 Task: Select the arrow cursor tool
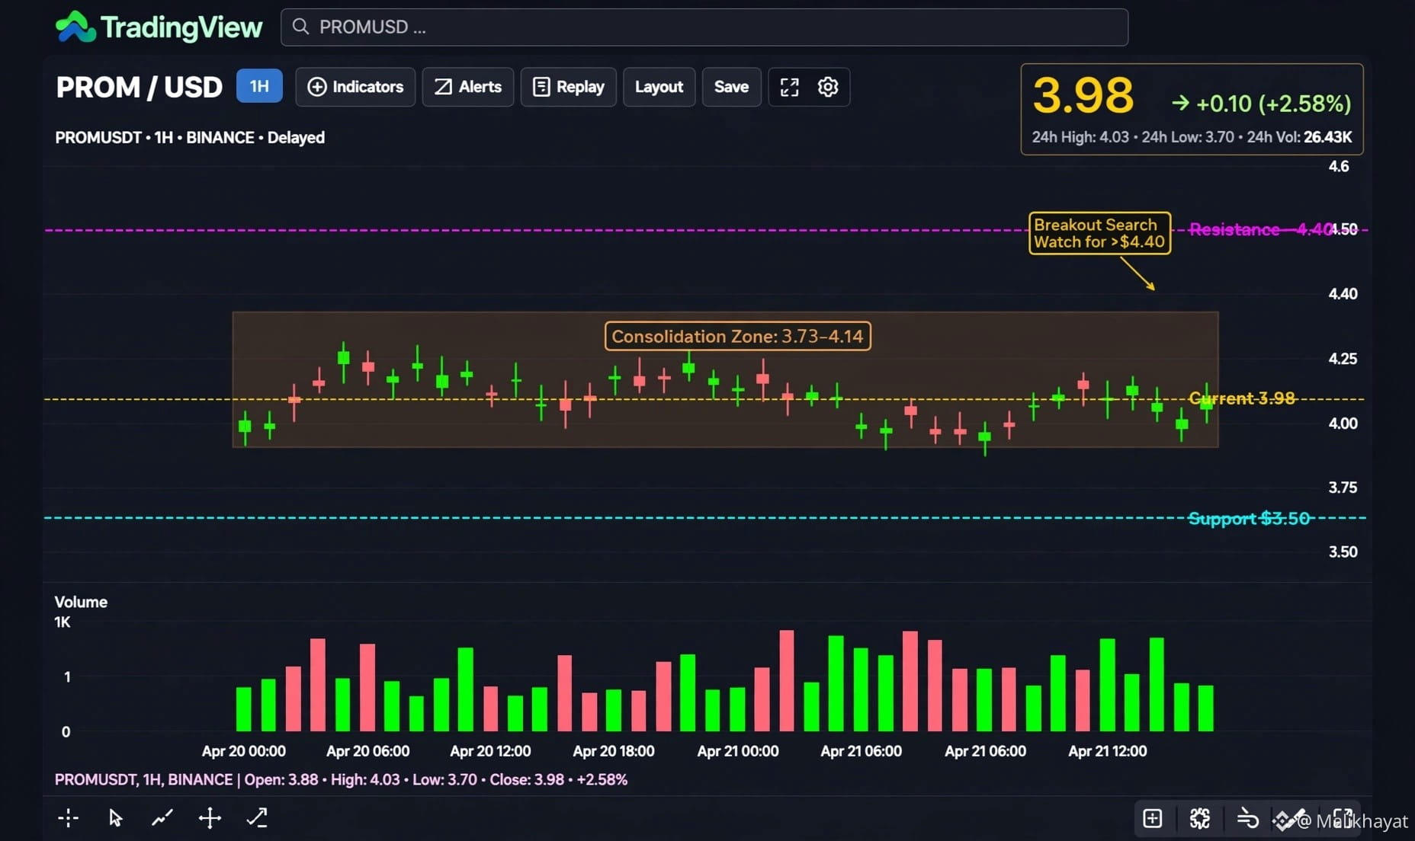pos(115,818)
